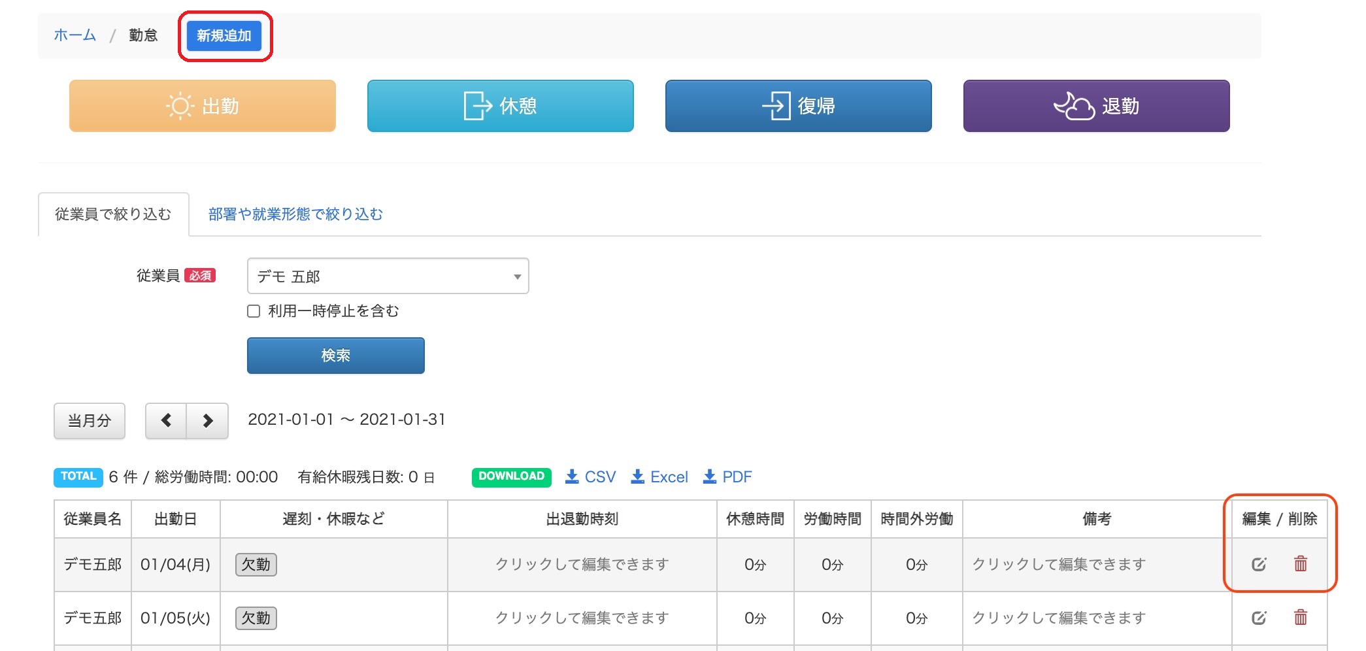Click date cell 01/04(月)
The image size is (1366, 651).
coord(176,565)
